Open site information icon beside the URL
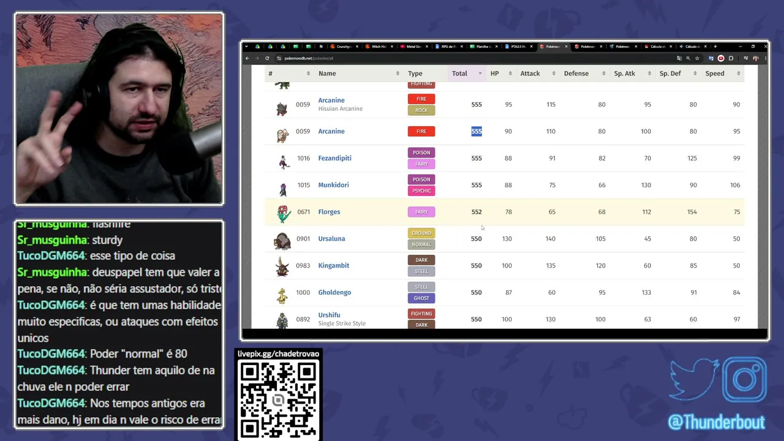The width and height of the screenshot is (784, 441). (x=279, y=58)
